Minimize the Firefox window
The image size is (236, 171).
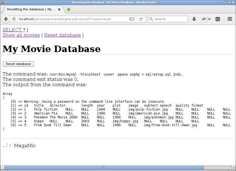click(x=225, y=2)
